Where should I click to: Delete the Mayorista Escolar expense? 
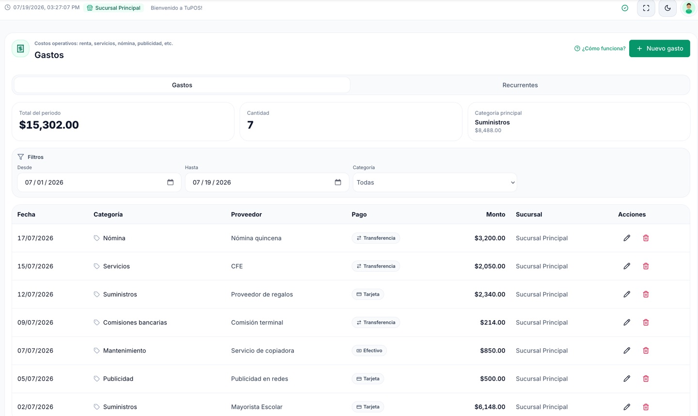[646, 407]
